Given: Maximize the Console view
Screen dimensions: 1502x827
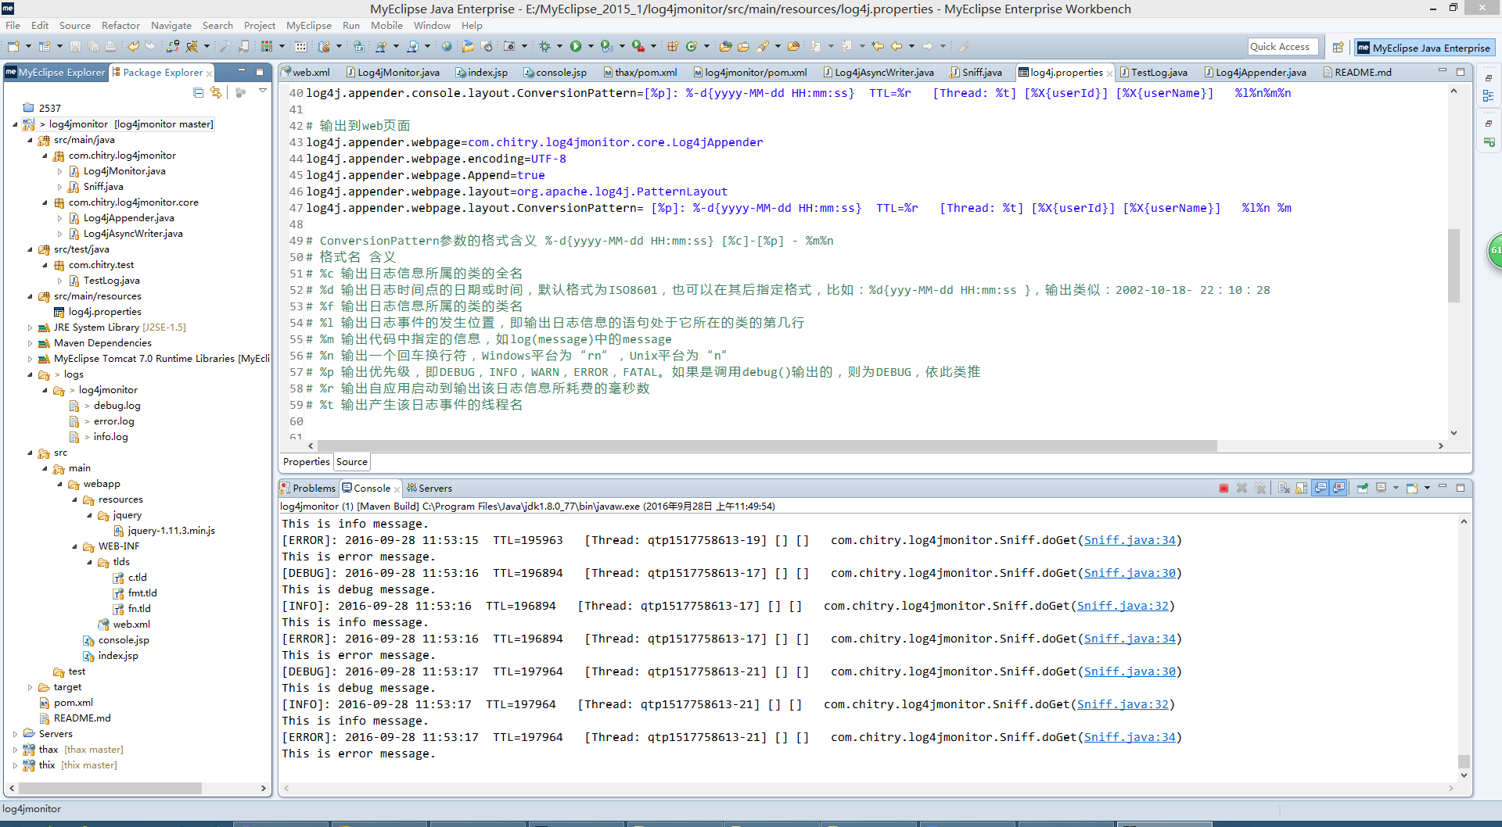Looking at the screenshot, I should [x=1460, y=488].
